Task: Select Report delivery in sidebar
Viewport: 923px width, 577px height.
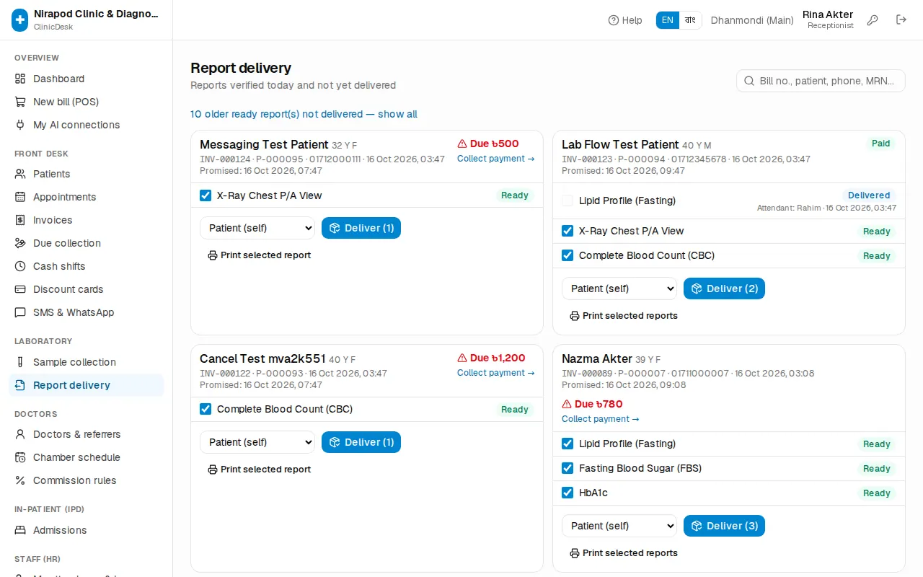Action: pyautogui.click(x=87, y=385)
